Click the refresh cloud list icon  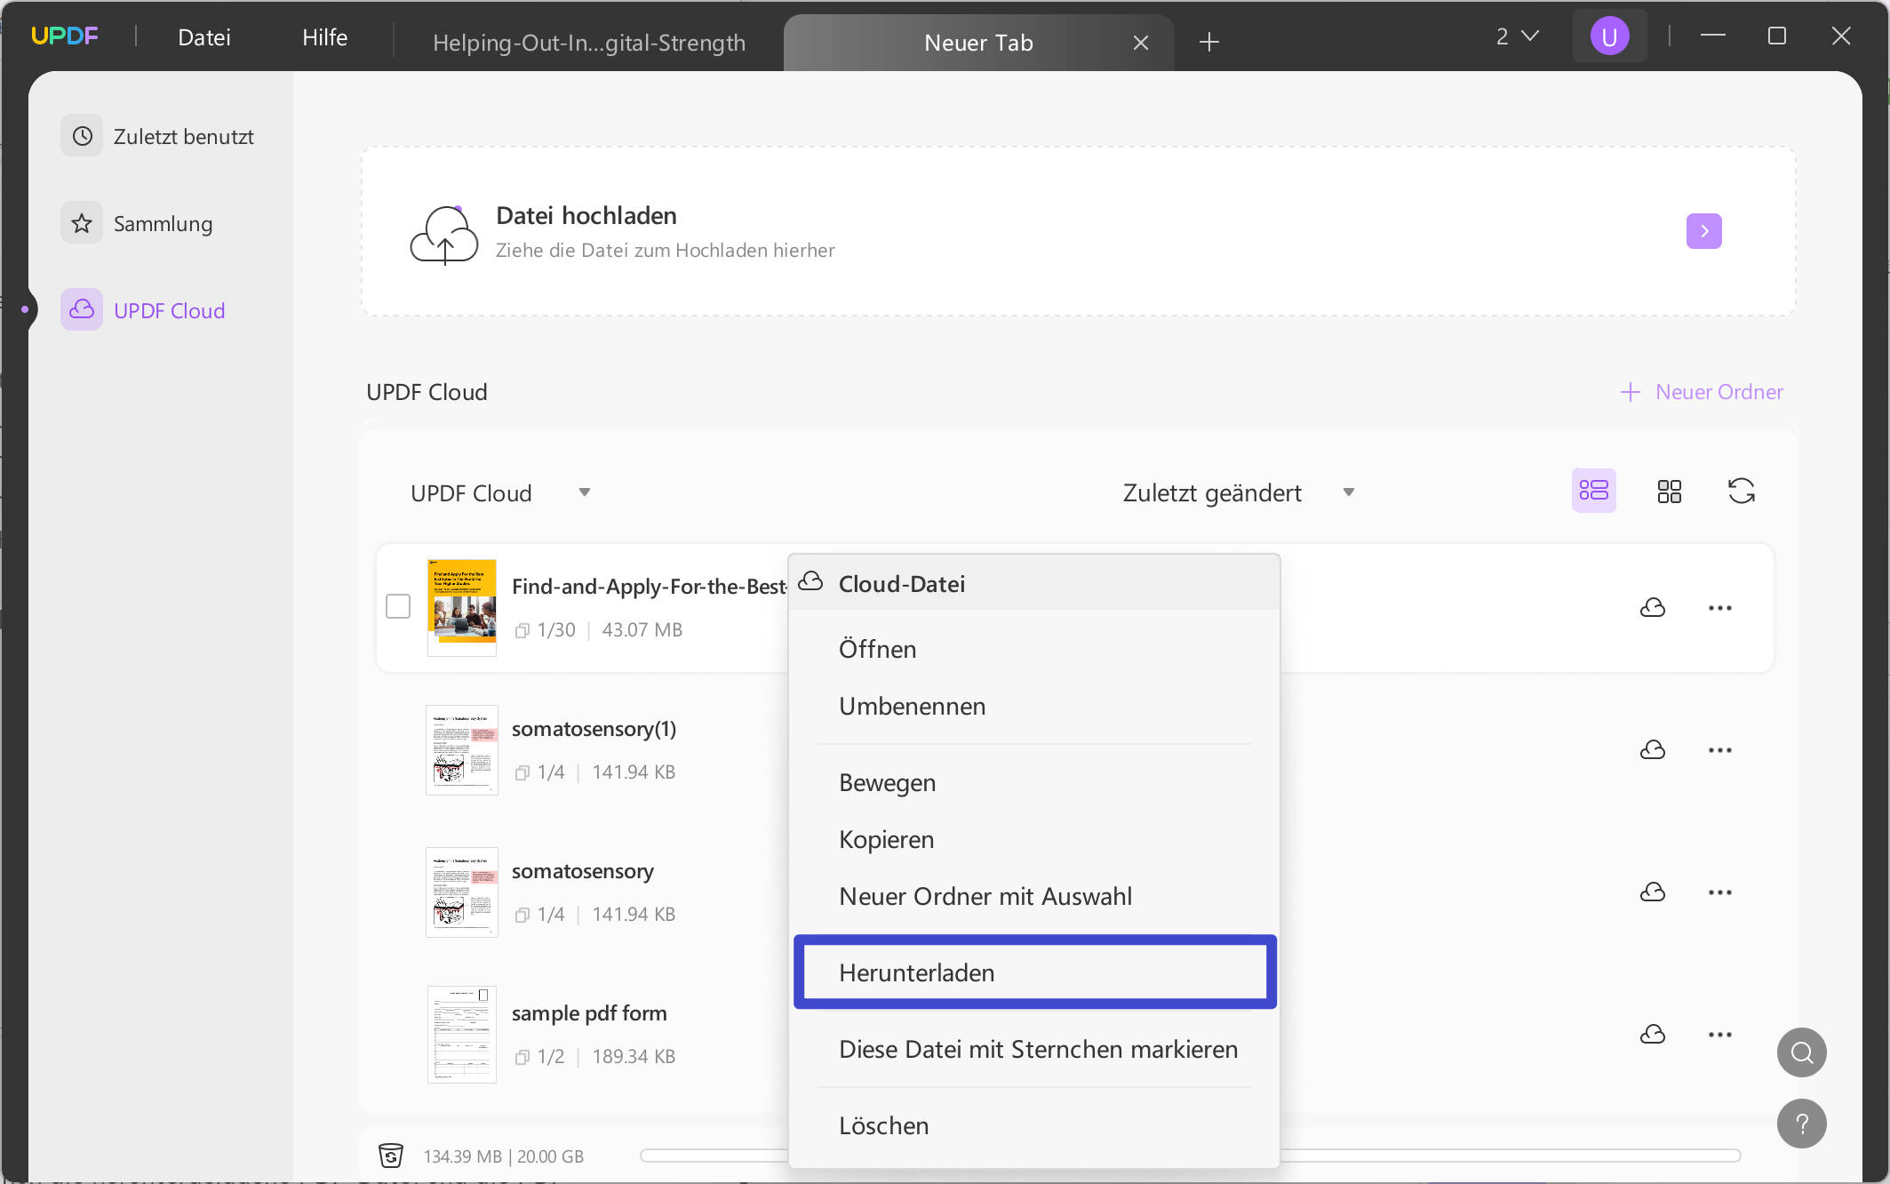(1741, 491)
